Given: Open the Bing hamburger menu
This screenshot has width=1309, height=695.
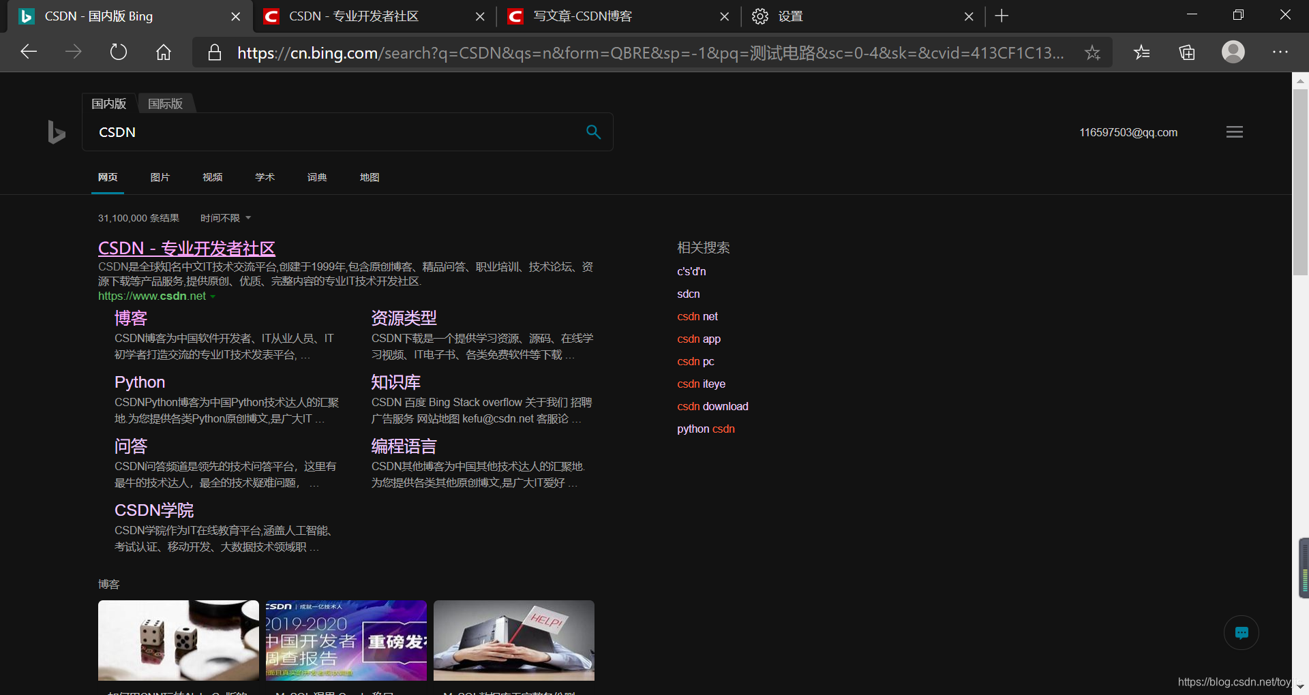Looking at the screenshot, I should pyautogui.click(x=1235, y=132).
